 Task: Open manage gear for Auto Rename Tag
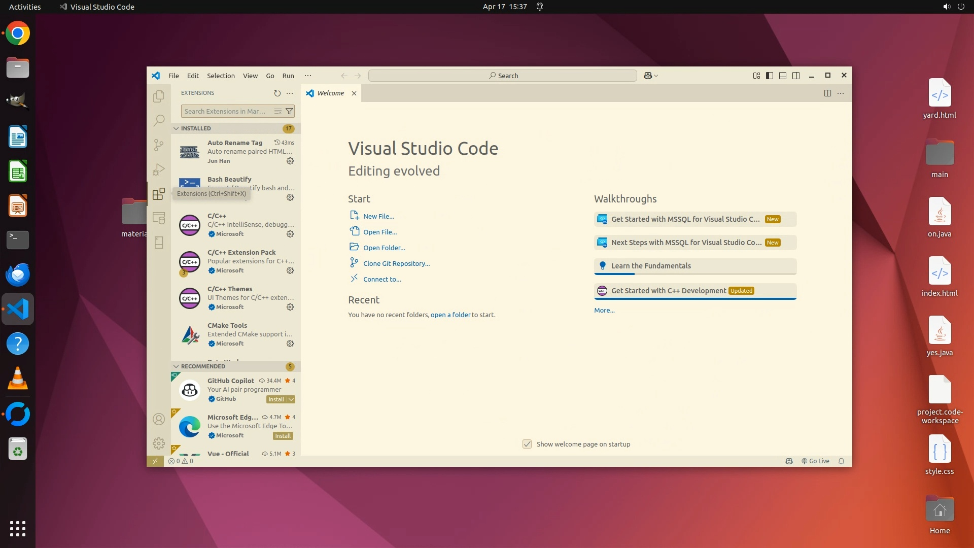click(290, 161)
